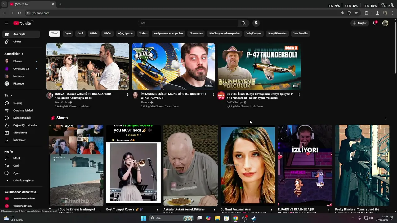The image size is (397, 223).
Task: Open the account avatar menu
Action: click(385, 23)
